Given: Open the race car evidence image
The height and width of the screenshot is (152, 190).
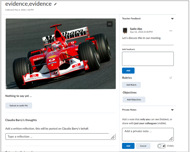Looking at the screenshot, I should (61, 54).
